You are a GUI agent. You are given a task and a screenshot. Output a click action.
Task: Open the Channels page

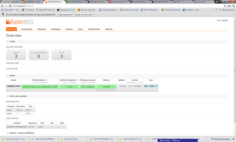tap(42, 29)
